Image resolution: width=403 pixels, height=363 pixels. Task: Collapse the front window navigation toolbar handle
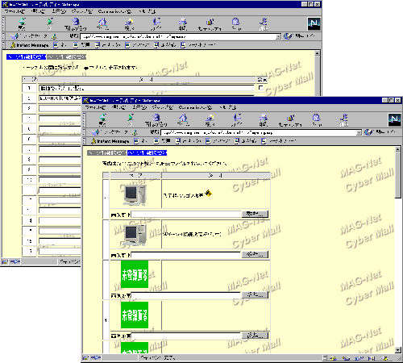click(x=84, y=120)
